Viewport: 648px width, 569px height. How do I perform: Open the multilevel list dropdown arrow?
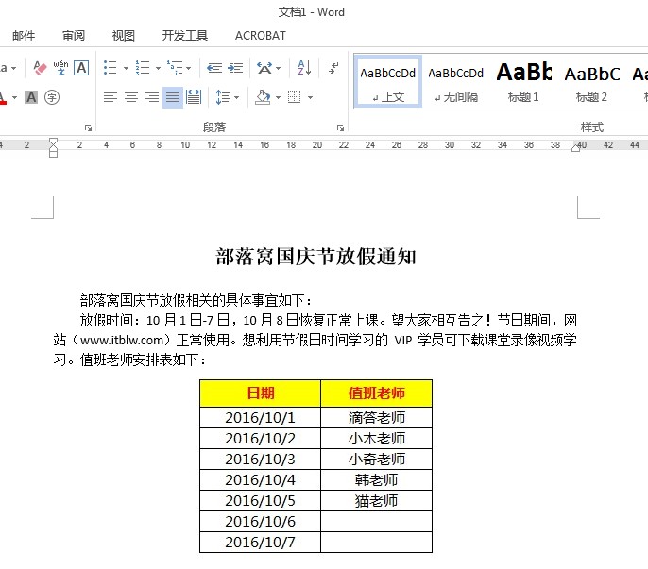coord(189,68)
